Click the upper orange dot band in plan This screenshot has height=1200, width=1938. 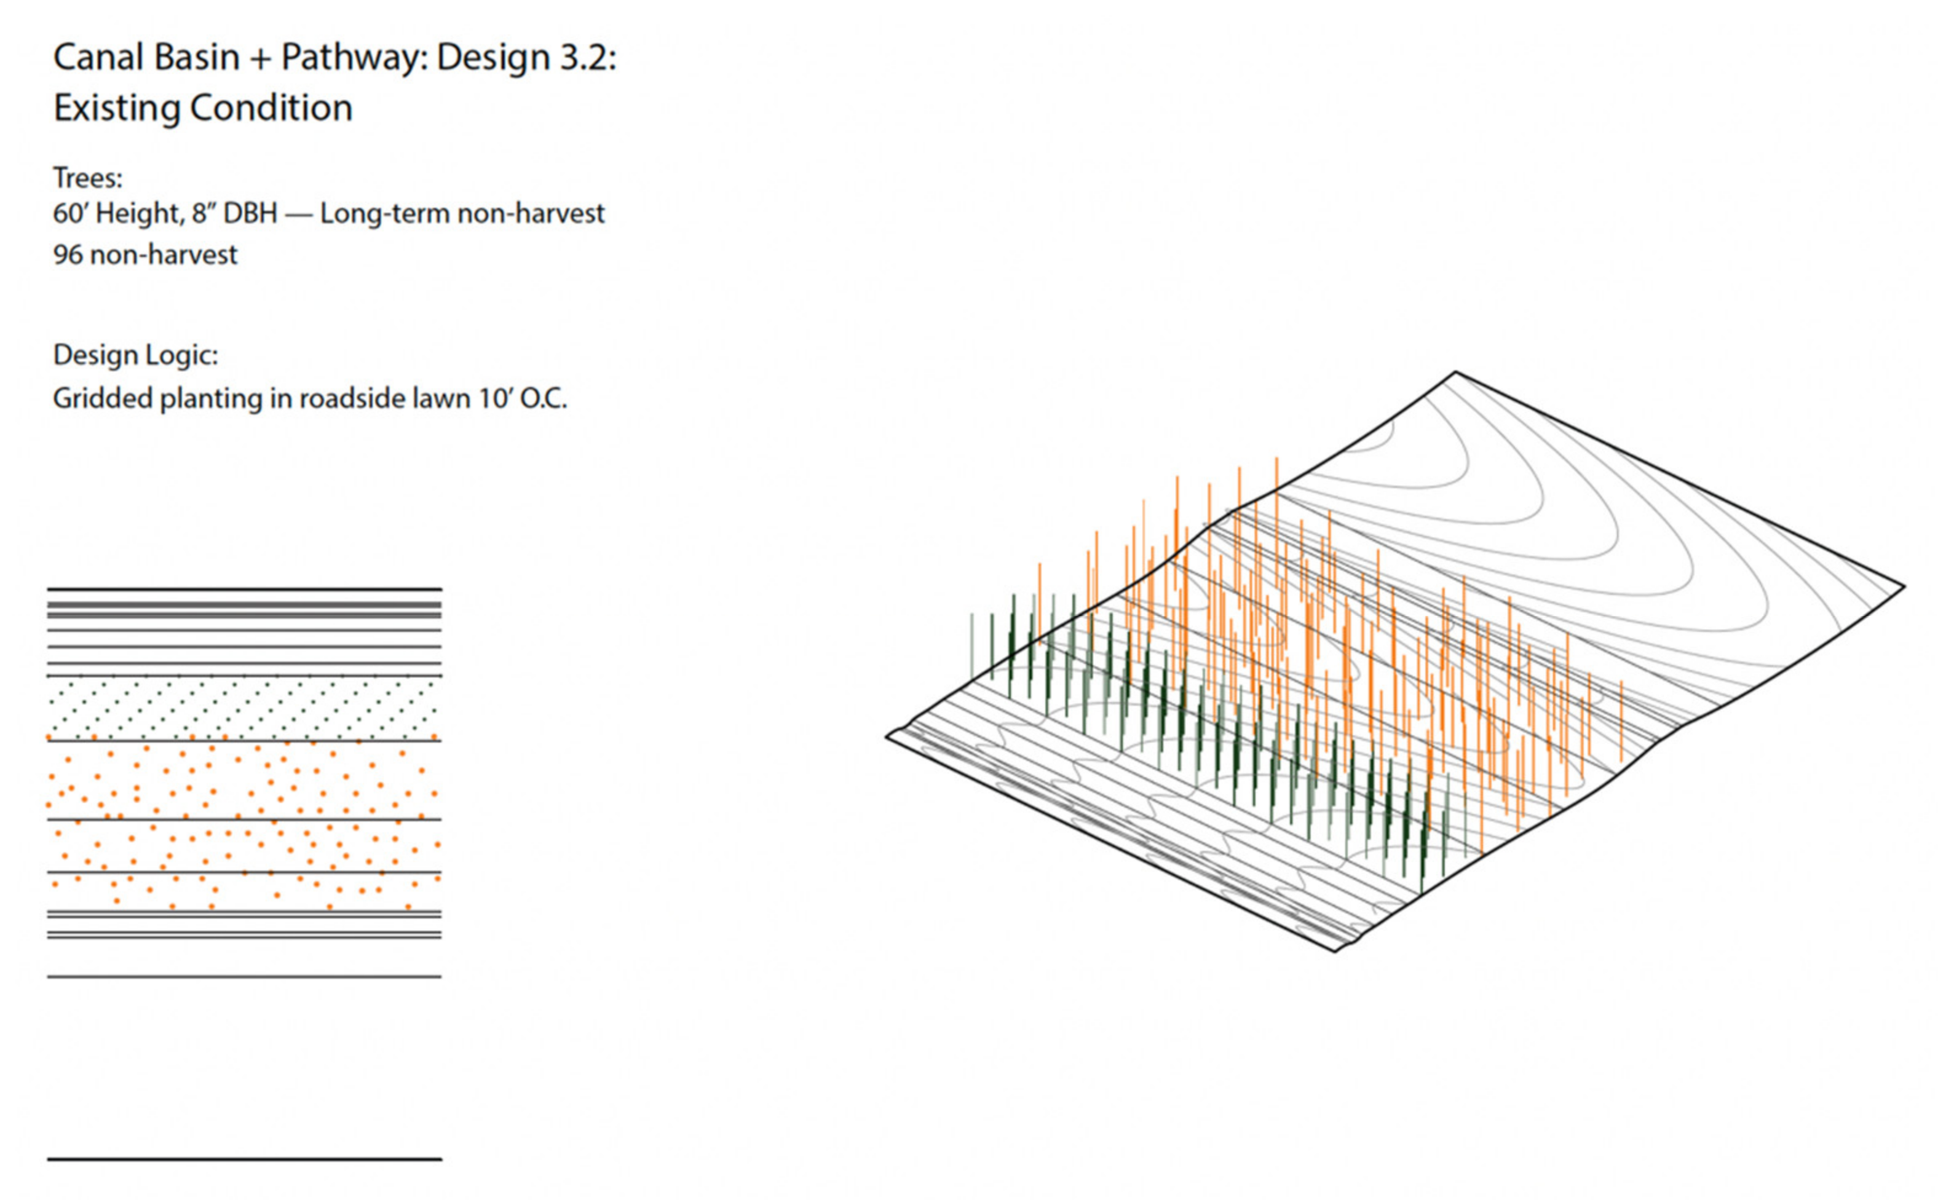click(243, 780)
